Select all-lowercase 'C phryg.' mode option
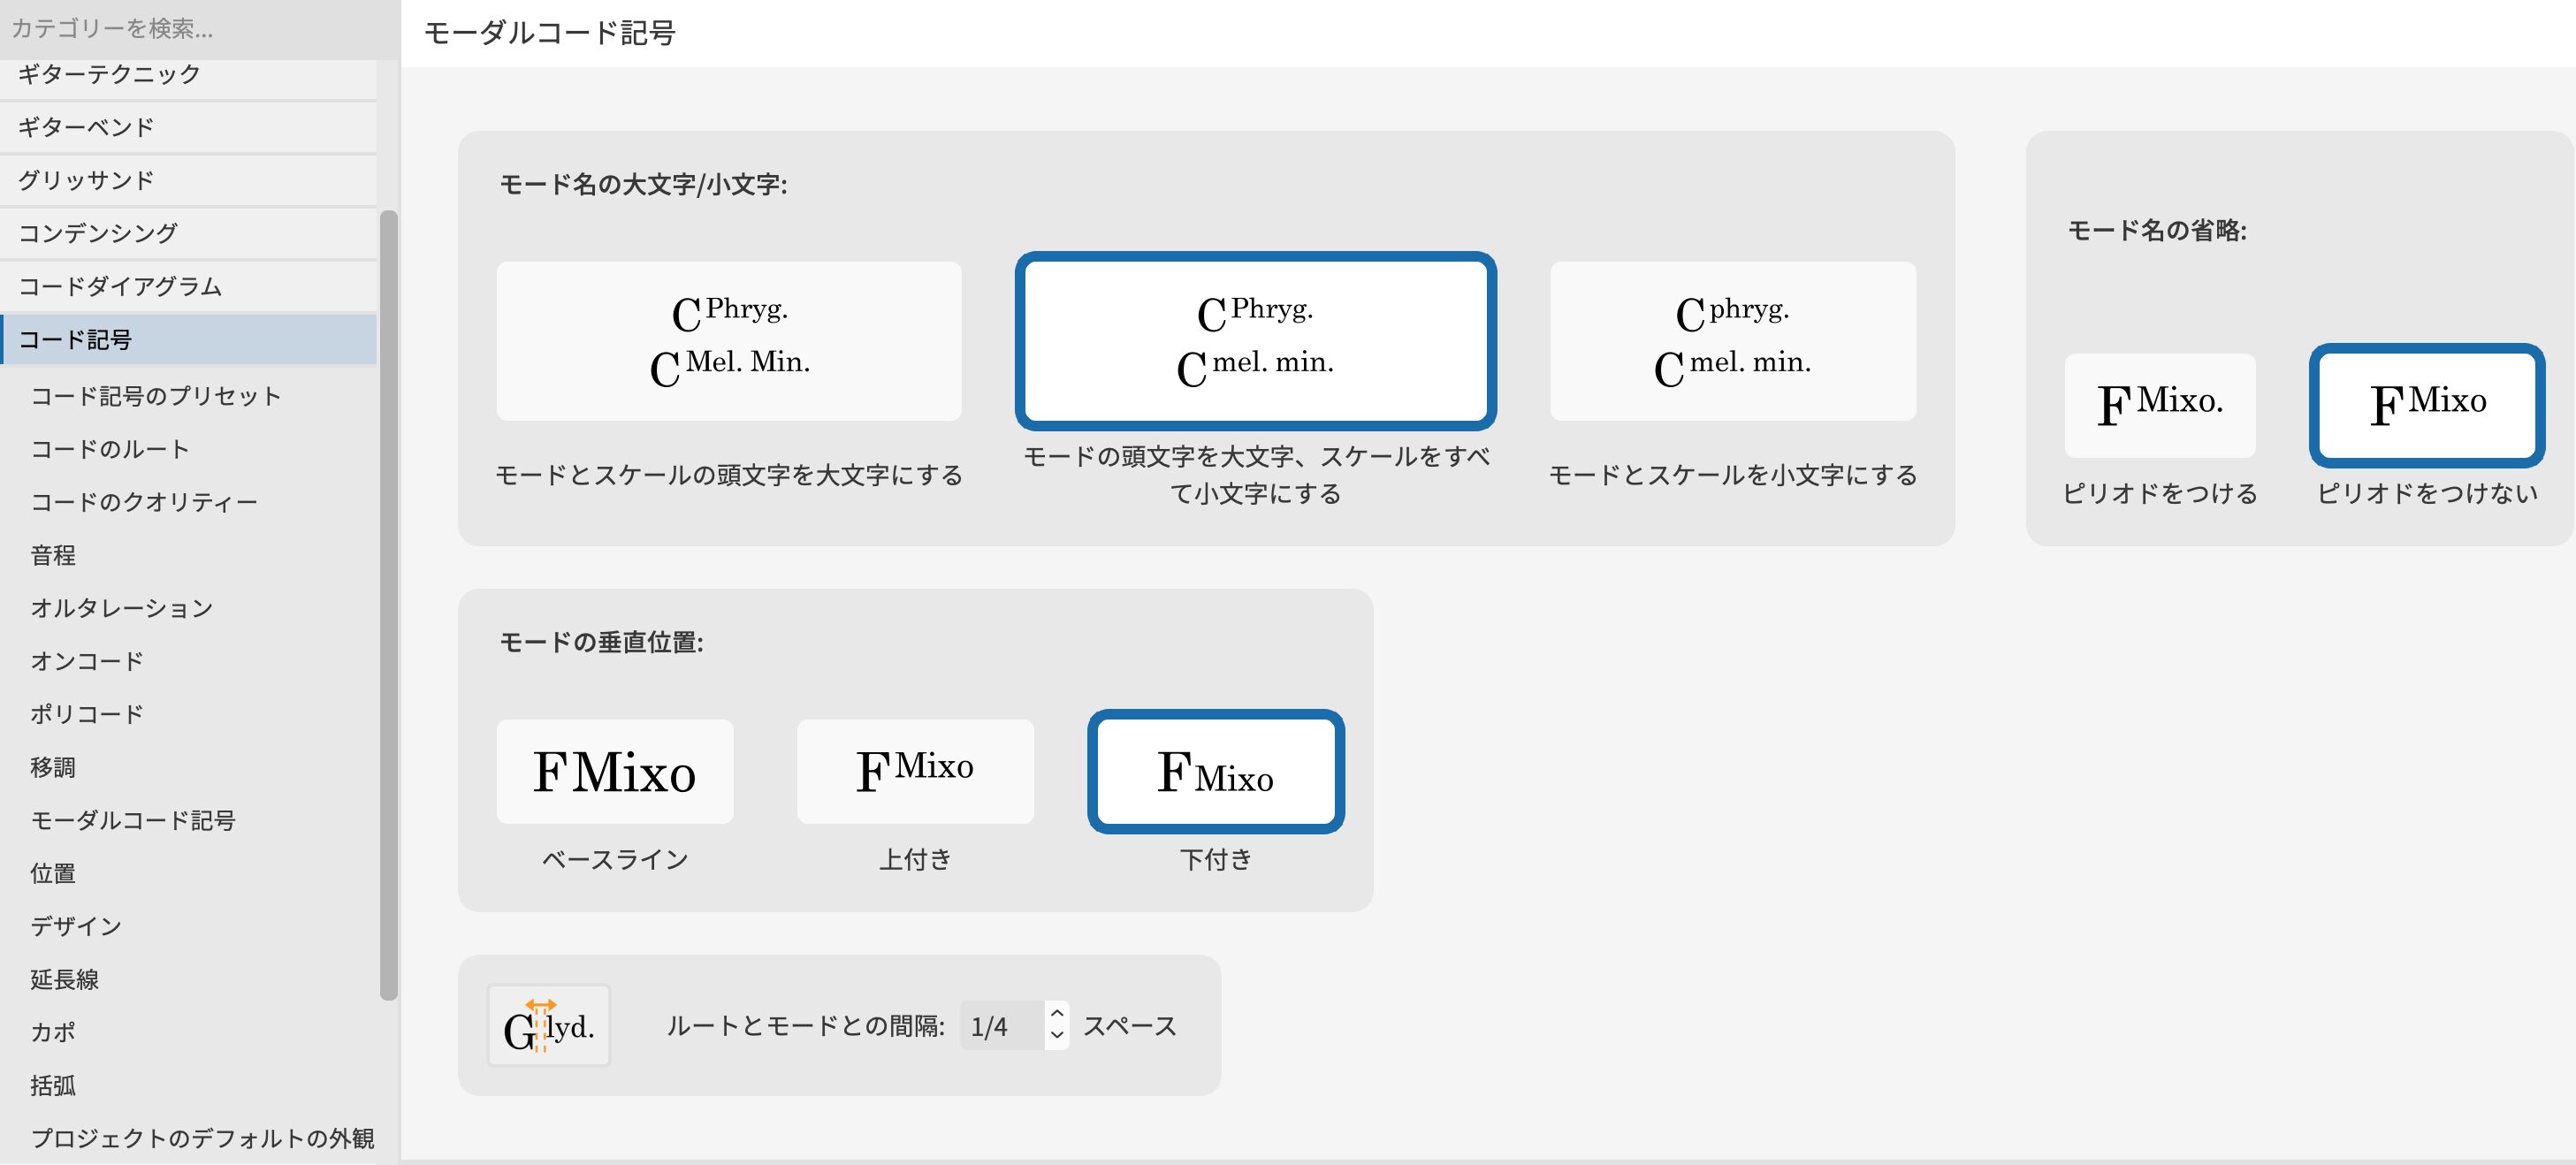Image resolution: width=2576 pixels, height=1165 pixels. coord(1732,341)
